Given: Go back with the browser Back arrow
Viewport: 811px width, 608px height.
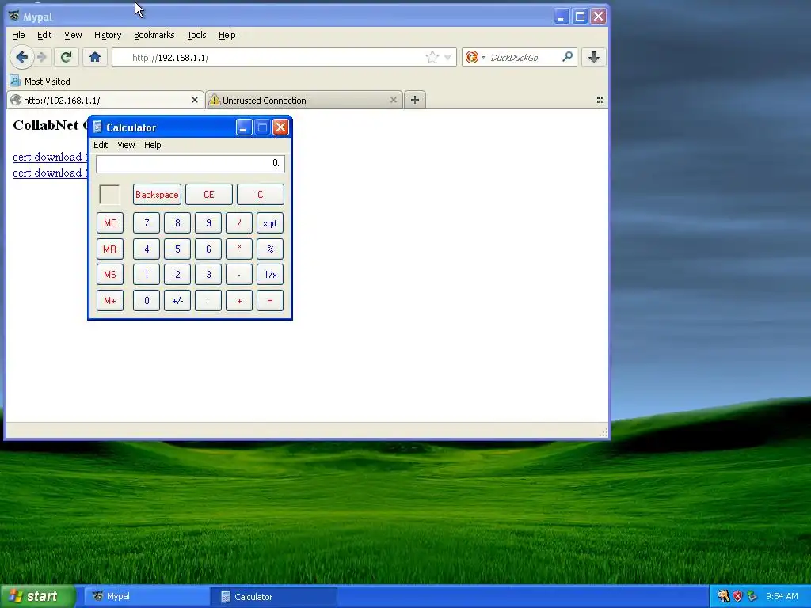Looking at the screenshot, I should 21,57.
